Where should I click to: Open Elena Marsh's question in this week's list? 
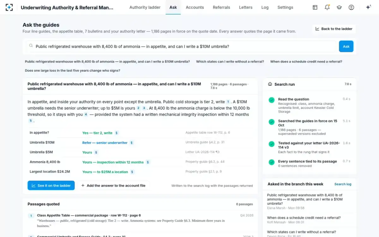pos(310,201)
